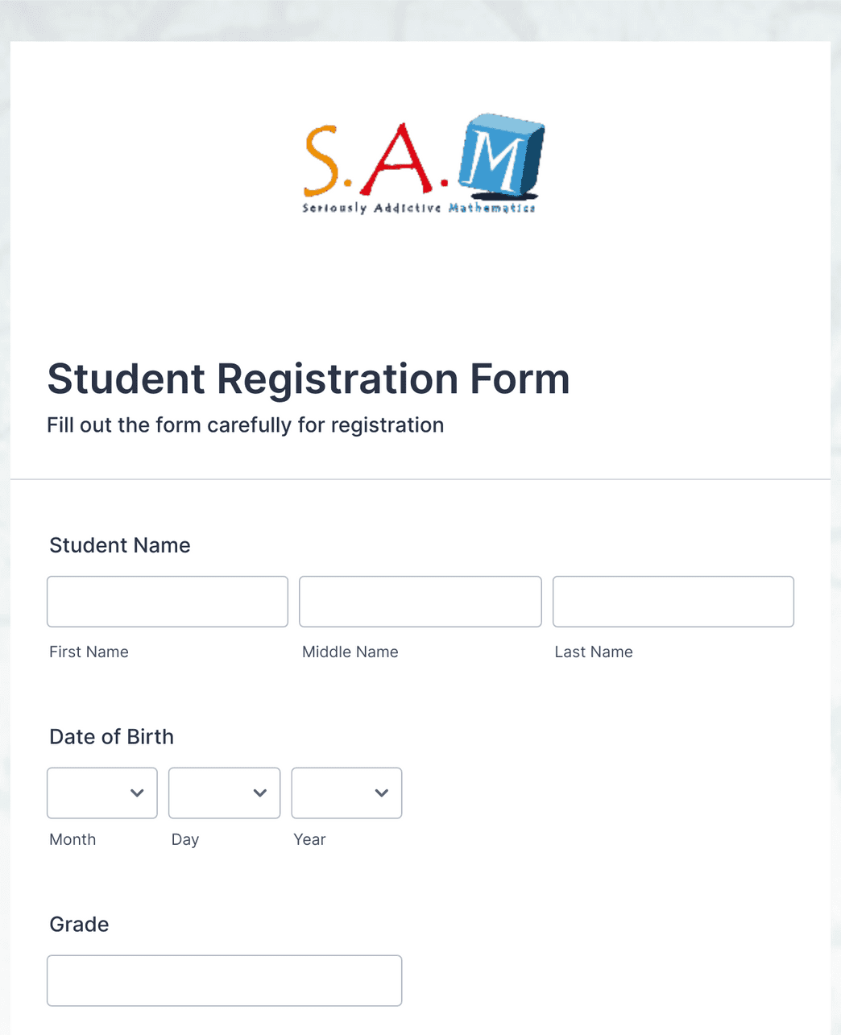
Task: Click the Month dropdown chevron arrow
Action: [139, 793]
